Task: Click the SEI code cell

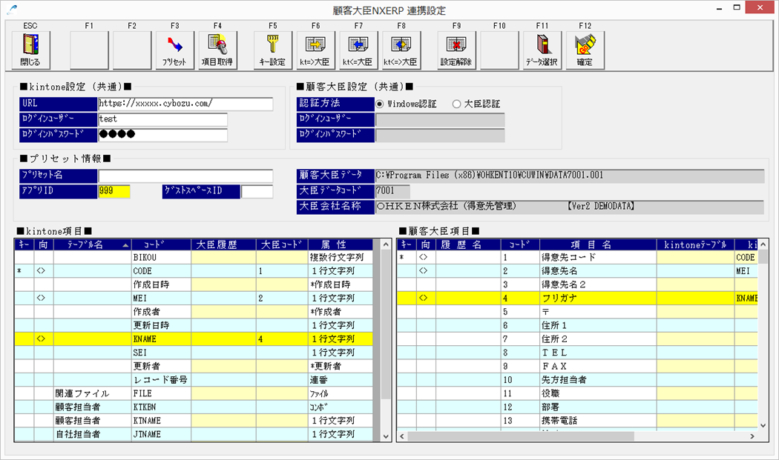Action: (162, 353)
